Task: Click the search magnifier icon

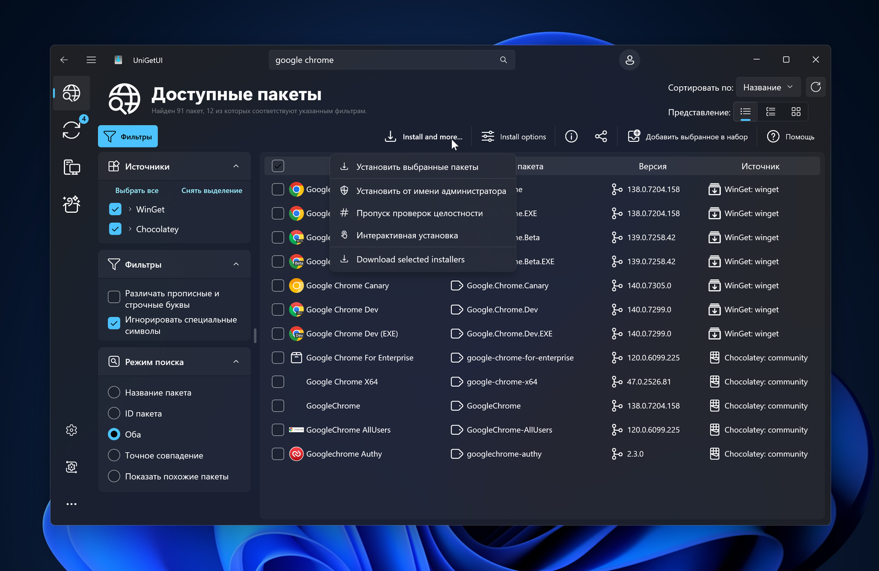Action: point(503,60)
